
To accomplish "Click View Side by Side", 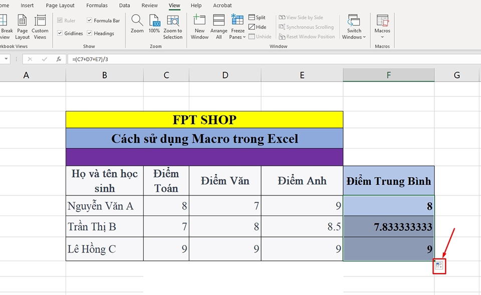I will [301, 17].
